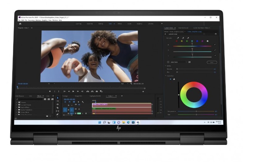Select the Selection arrow tool
The image size is (253, 164).
pyautogui.click(x=57, y=98)
